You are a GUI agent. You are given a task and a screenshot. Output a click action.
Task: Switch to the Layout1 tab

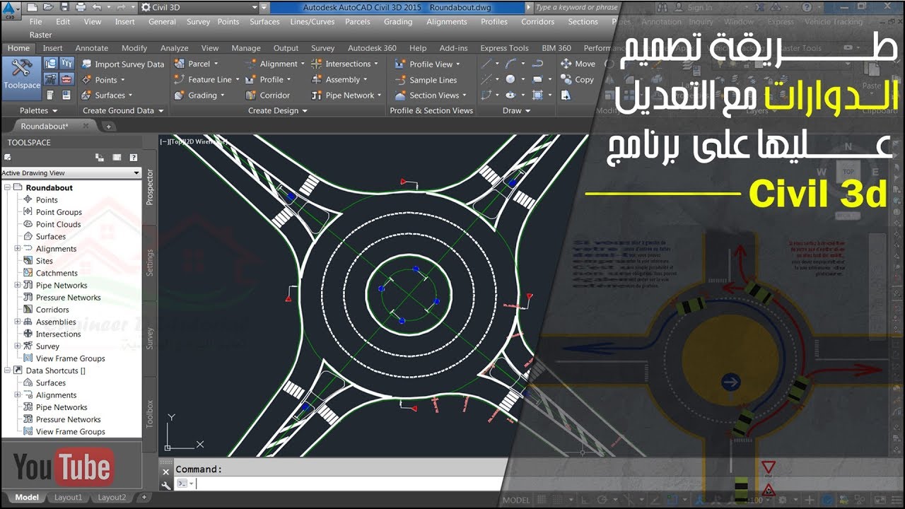tap(69, 497)
